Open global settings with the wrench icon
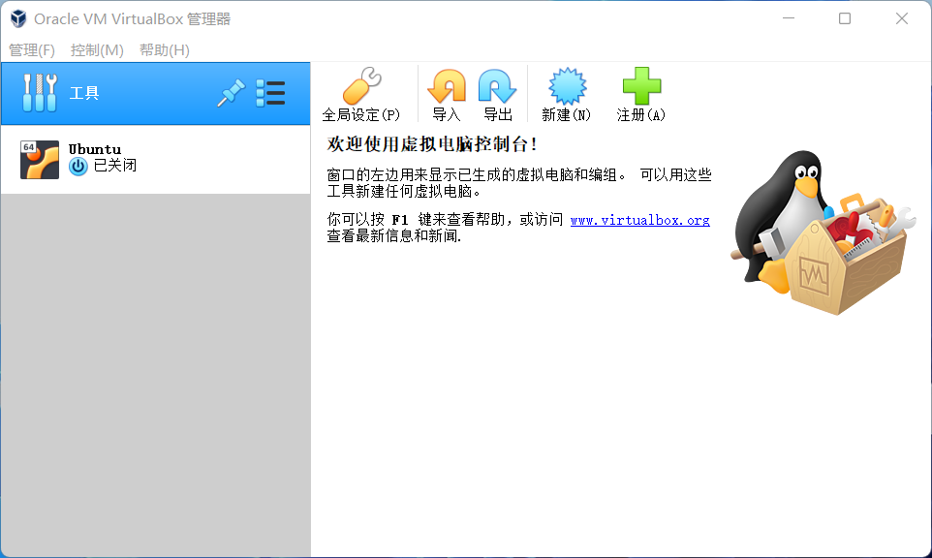The width and height of the screenshot is (932, 558). point(360,87)
